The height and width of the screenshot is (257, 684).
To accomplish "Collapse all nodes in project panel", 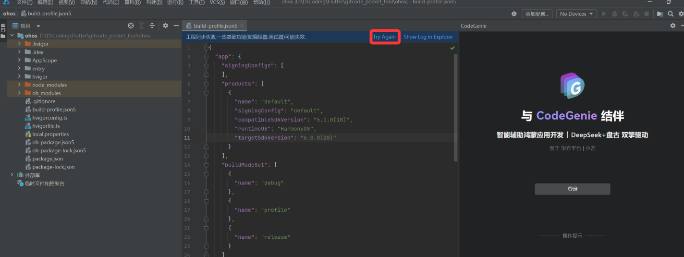I will (152, 25).
